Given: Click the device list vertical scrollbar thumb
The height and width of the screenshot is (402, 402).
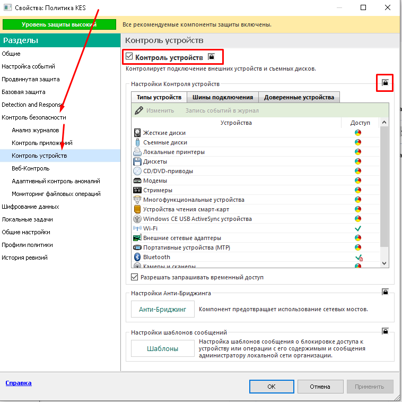Looking at the screenshot, I should (x=384, y=187).
